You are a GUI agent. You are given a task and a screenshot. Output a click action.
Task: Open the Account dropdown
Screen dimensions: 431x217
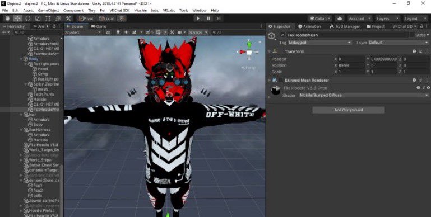coord(359,18)
